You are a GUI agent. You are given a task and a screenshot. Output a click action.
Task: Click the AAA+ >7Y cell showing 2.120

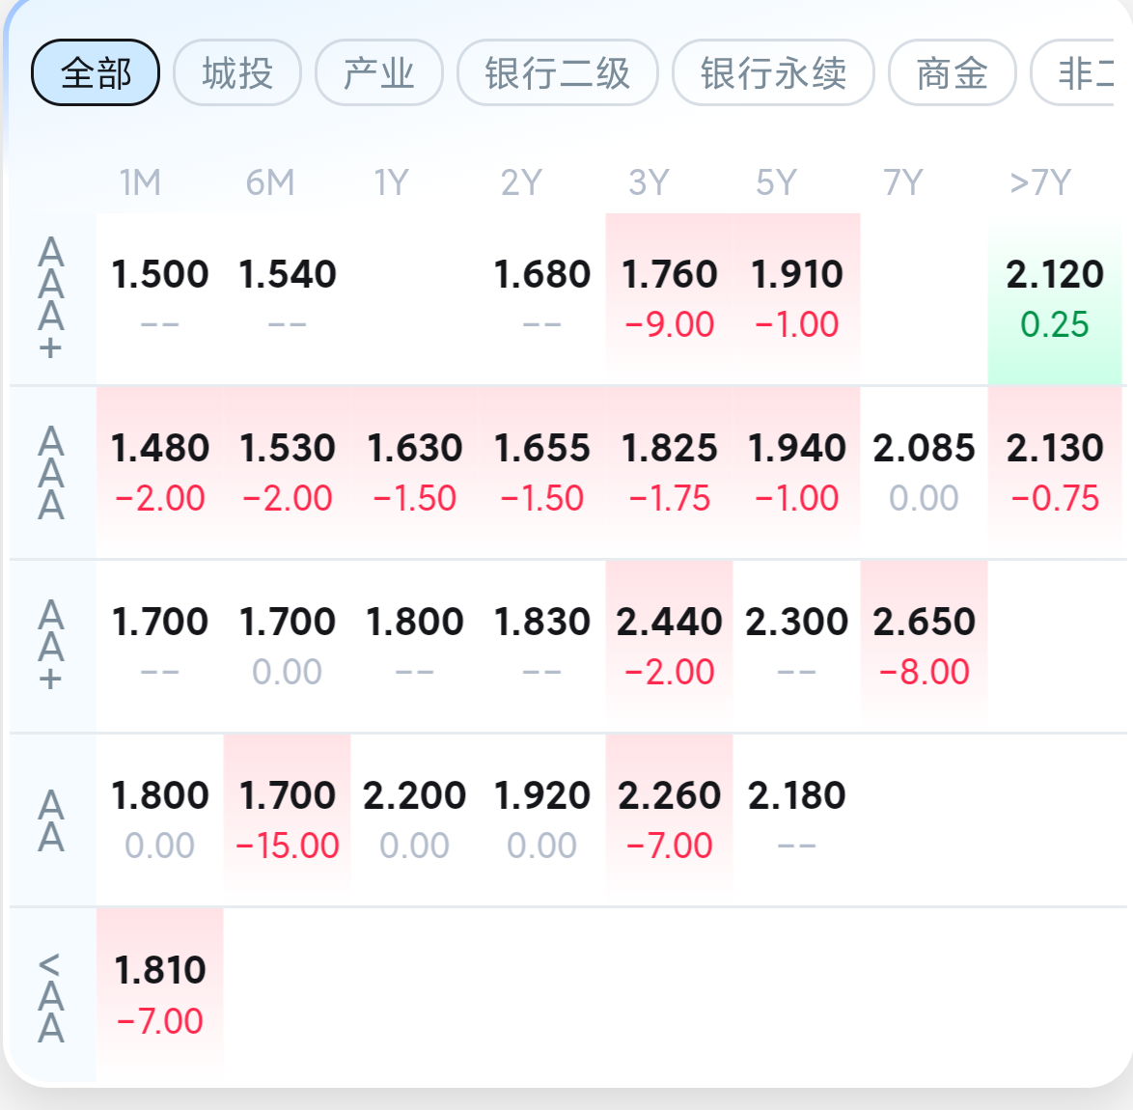(x=1054, y=298)
